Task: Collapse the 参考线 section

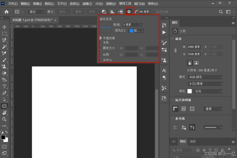Action: (x=172, y=118)
